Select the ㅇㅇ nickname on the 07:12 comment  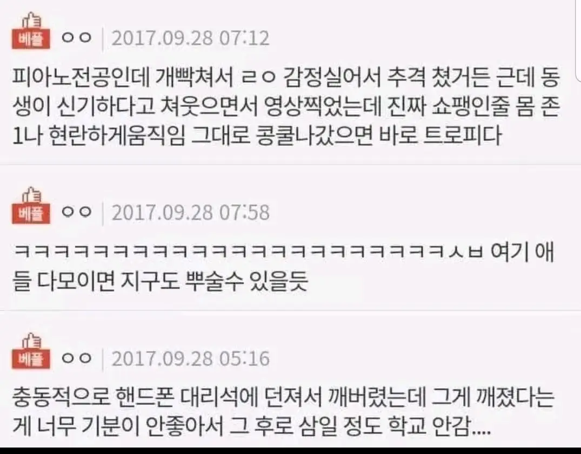pos(77,38)
